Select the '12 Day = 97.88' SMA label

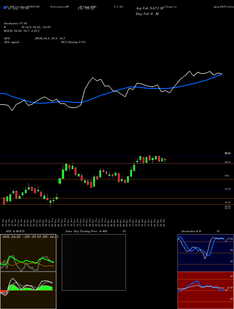[18, 8]
